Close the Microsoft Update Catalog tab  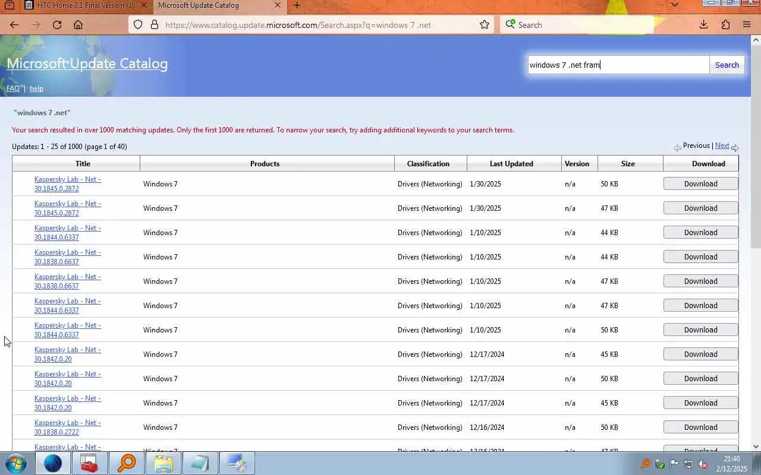pos(277,5)
